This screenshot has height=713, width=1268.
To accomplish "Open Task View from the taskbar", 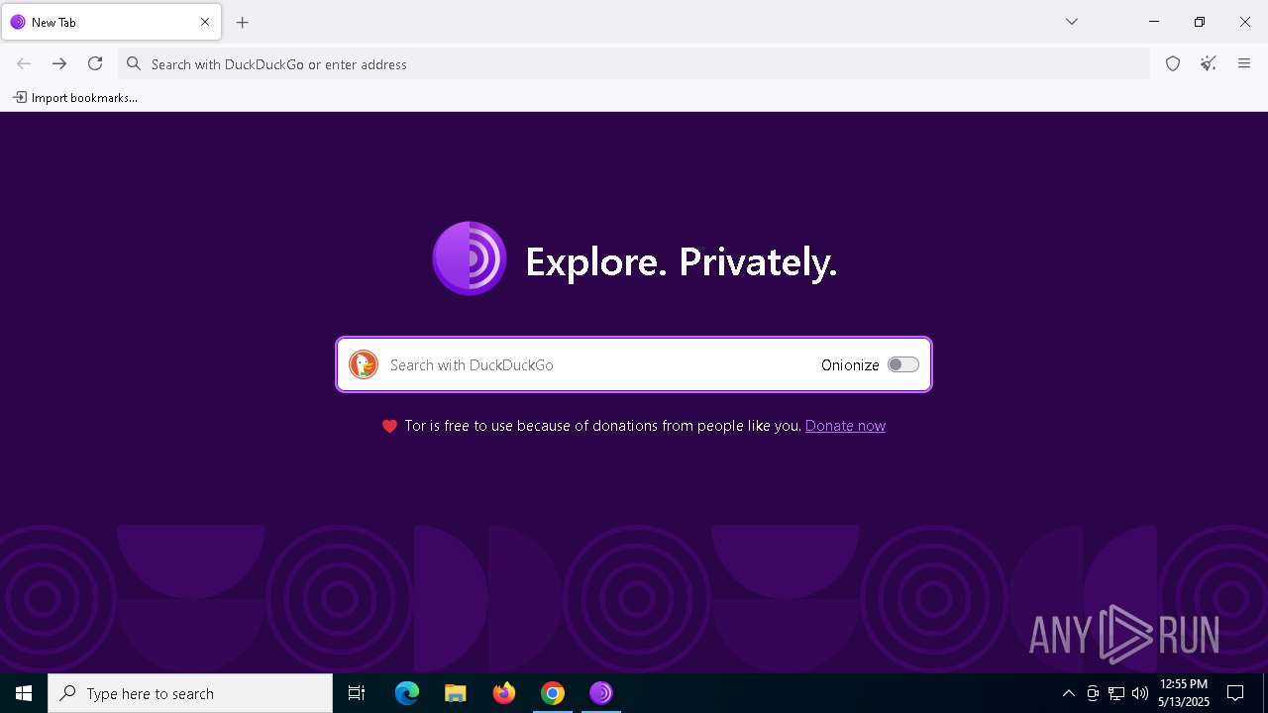I will pos(357,693).
